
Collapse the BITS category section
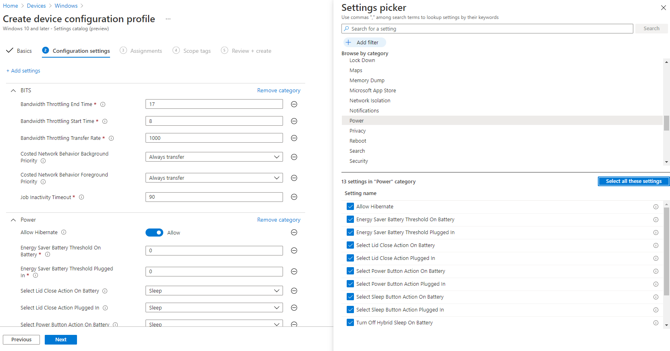13,91
